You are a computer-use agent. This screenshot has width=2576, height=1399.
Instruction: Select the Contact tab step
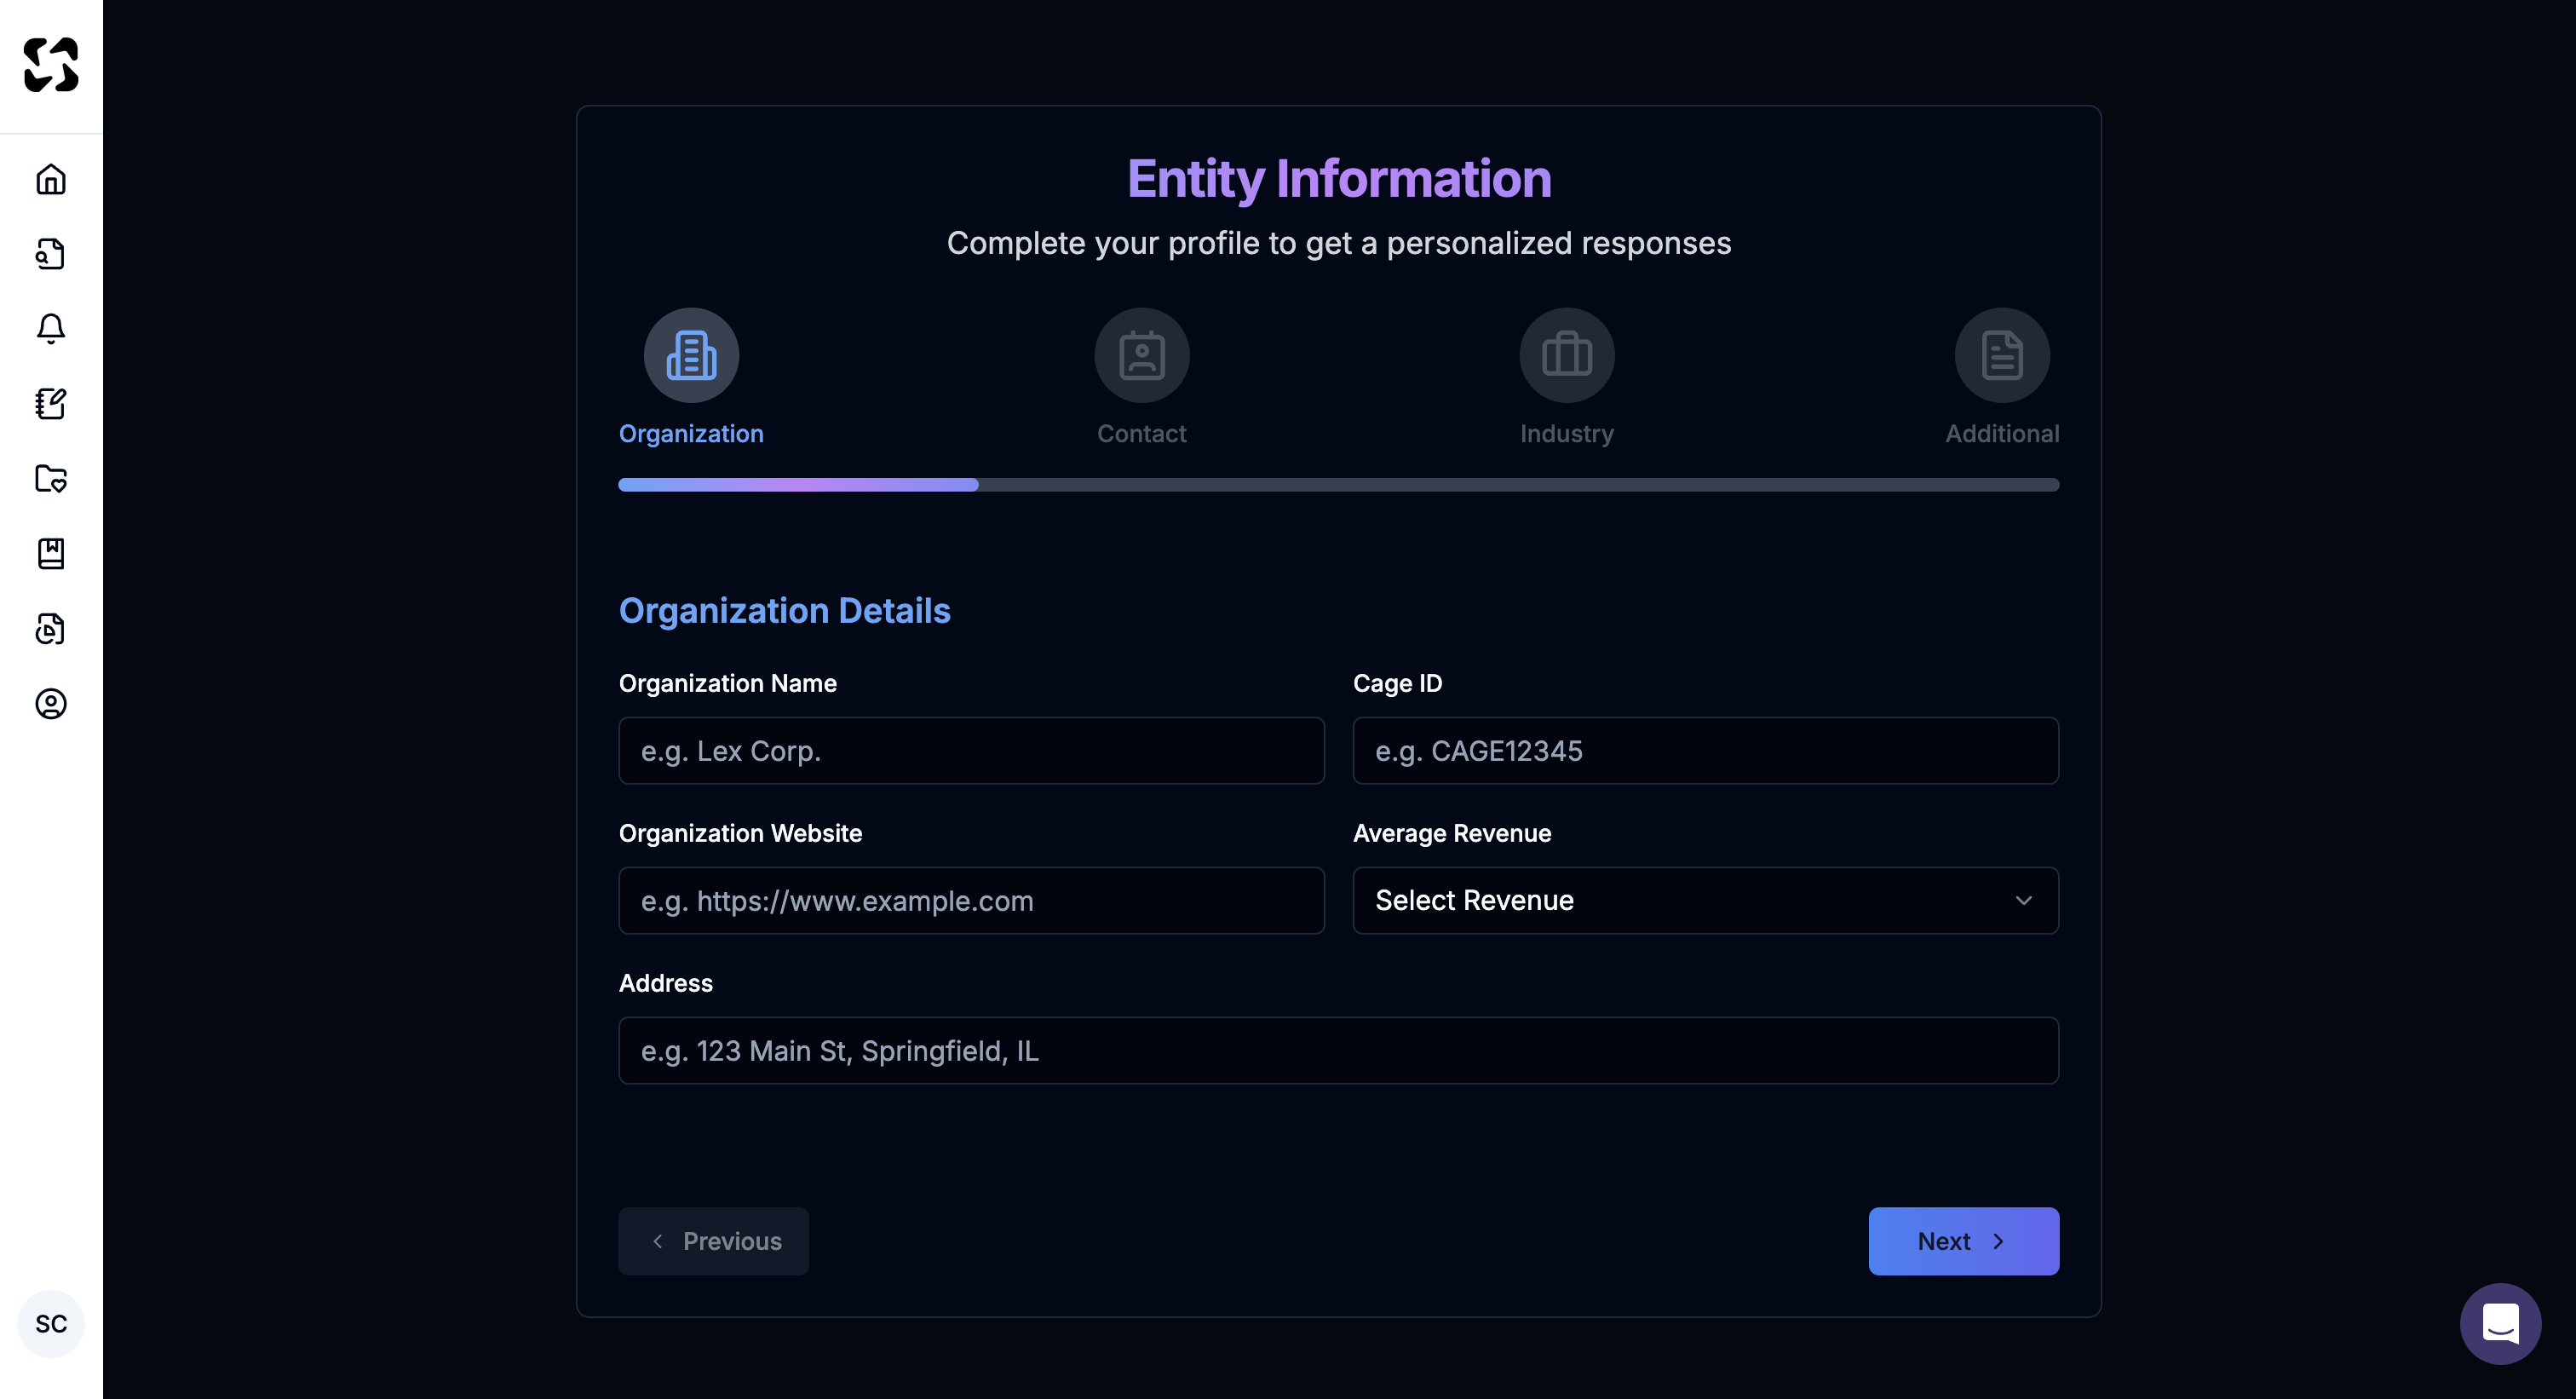tap(1143, 379)
